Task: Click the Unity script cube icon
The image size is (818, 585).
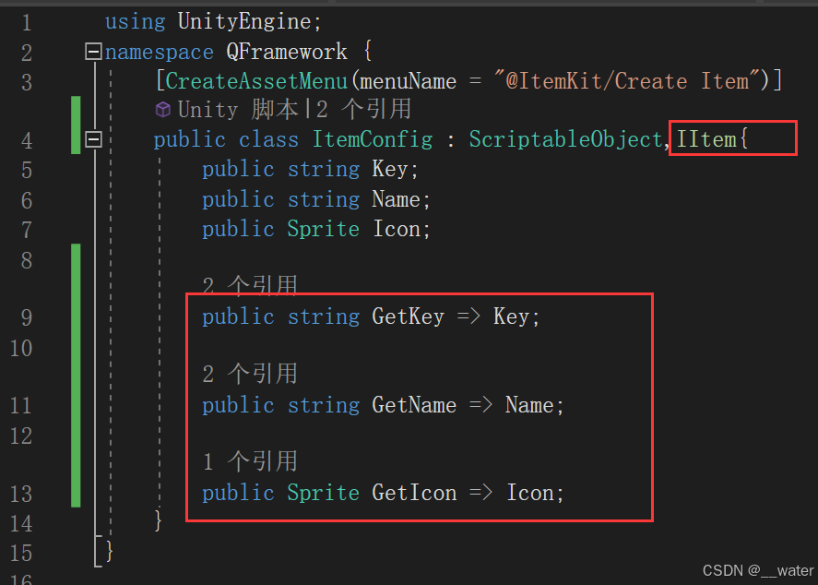Action: tap(162, 110)
